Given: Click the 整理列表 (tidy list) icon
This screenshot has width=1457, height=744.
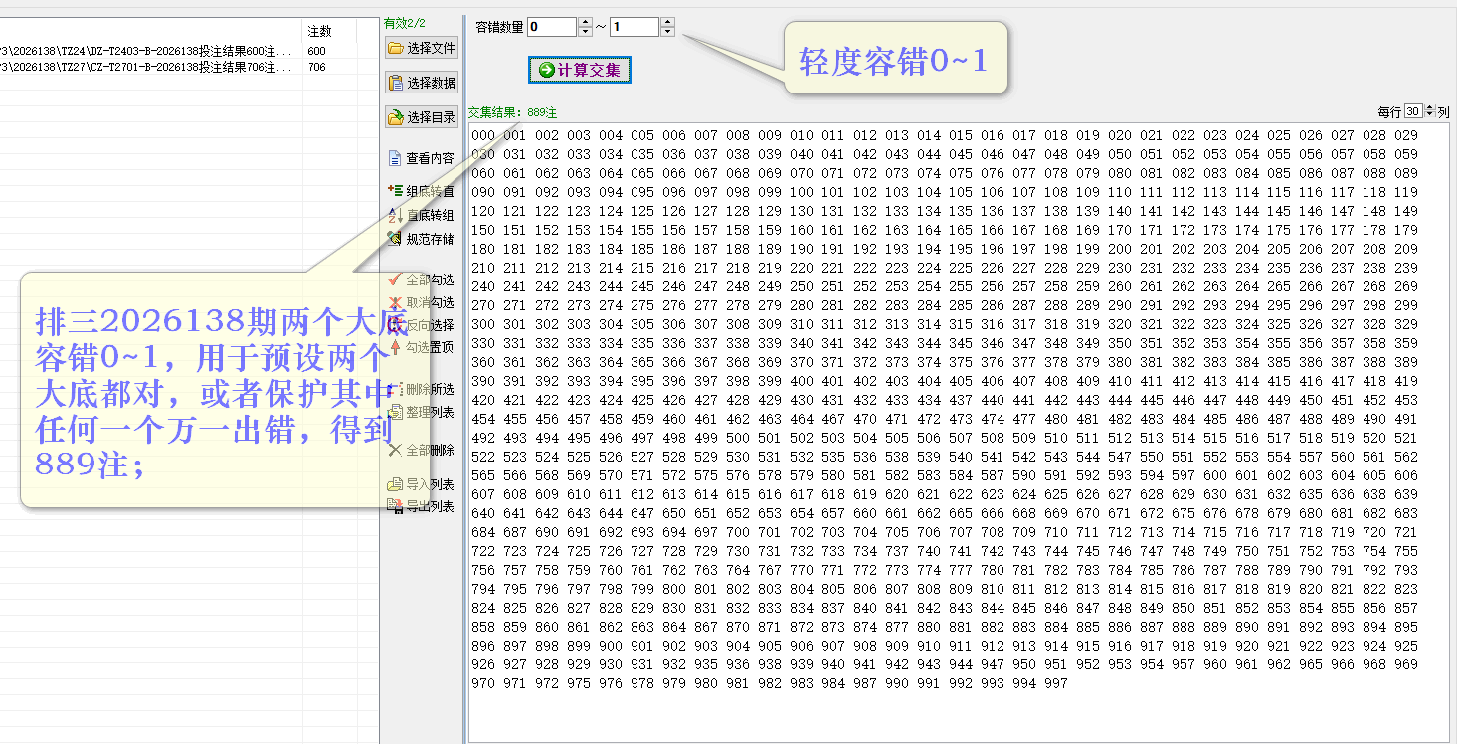Looking at the screenshot, I should tap(395, 412).
